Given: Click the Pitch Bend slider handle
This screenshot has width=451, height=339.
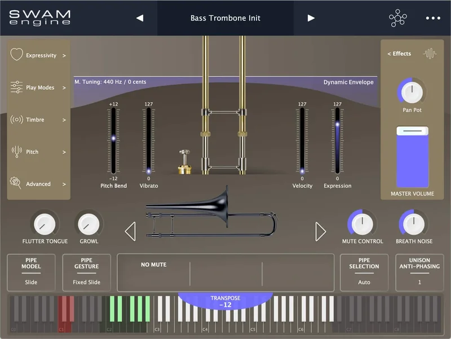Looking at the screenshot, I should (x=113, y=138).
